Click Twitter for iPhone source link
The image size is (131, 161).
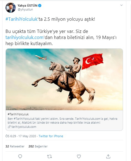51,136
